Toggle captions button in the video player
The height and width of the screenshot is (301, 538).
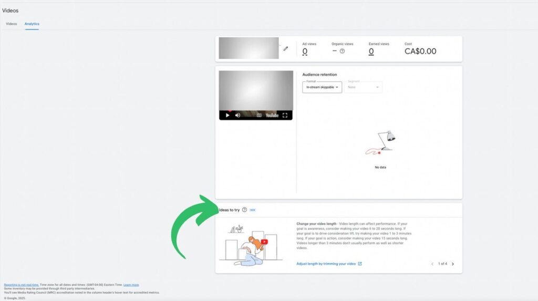[259, 115]
